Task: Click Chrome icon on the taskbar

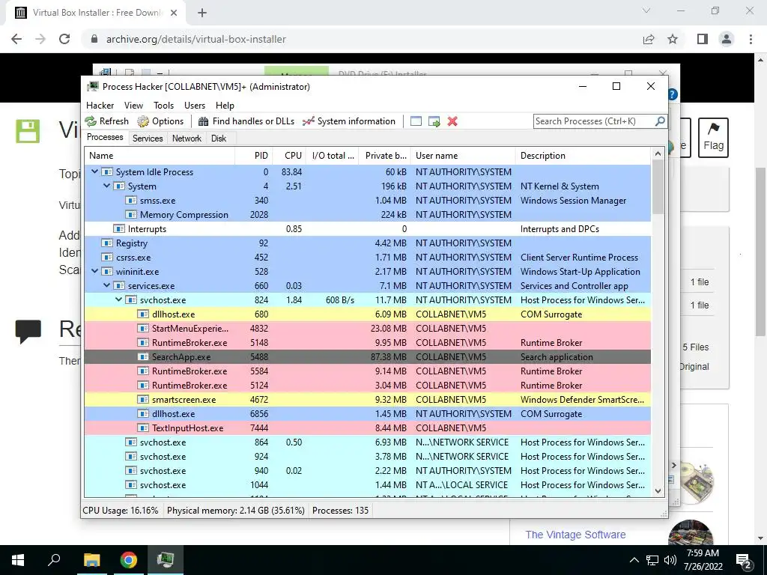Action: 129,560
